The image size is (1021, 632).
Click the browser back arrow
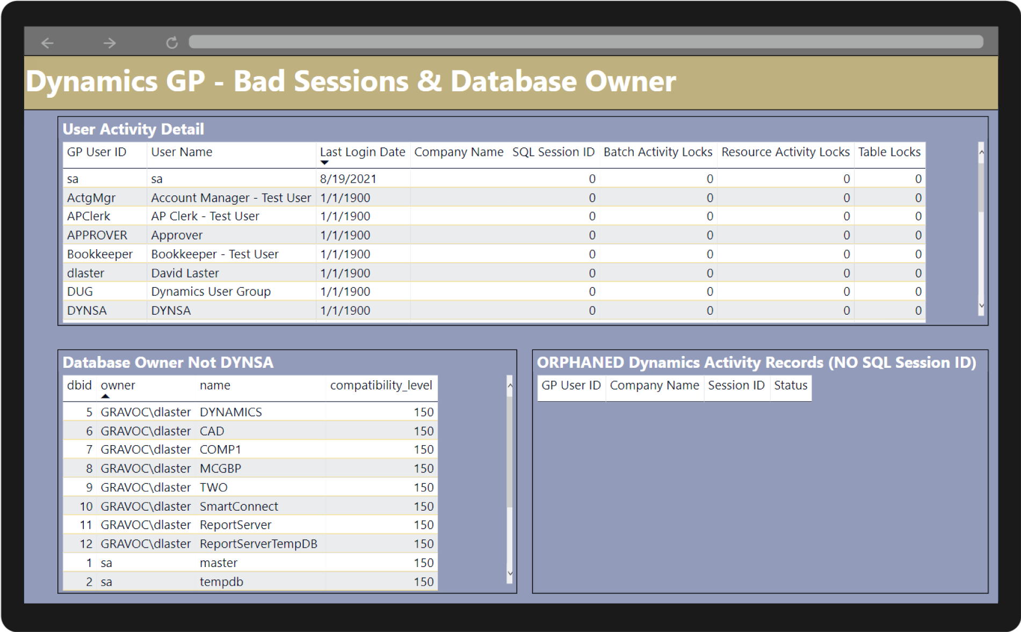(x=47, y=43)
